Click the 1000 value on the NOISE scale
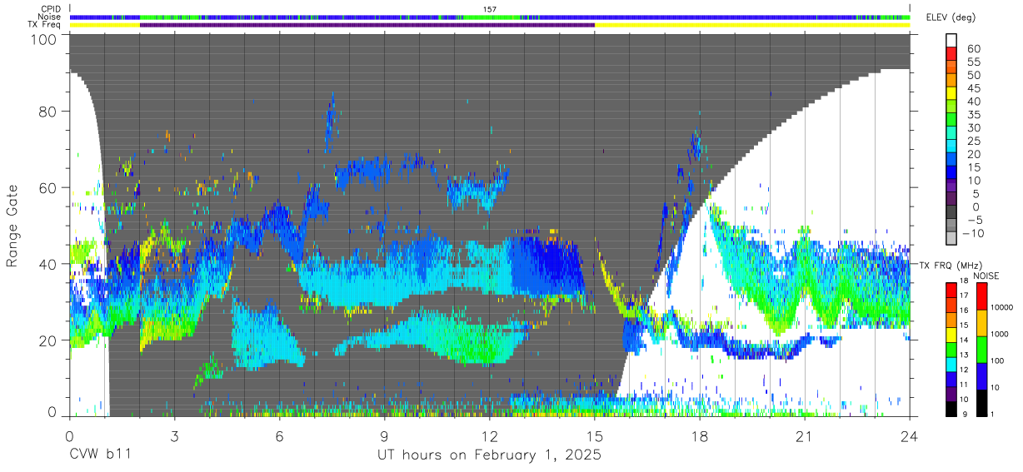Viewport: 1023px width, 472px height. click(x=999, y=334)
